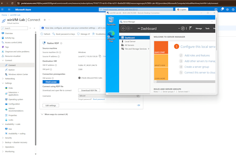Expand the Security section
236x156 pixels.
click(3, 138)
